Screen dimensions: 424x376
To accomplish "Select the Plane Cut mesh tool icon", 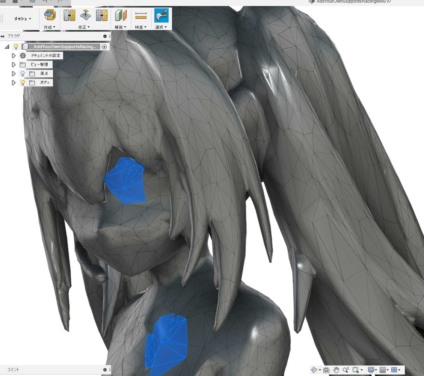I will tap(86, 15).
